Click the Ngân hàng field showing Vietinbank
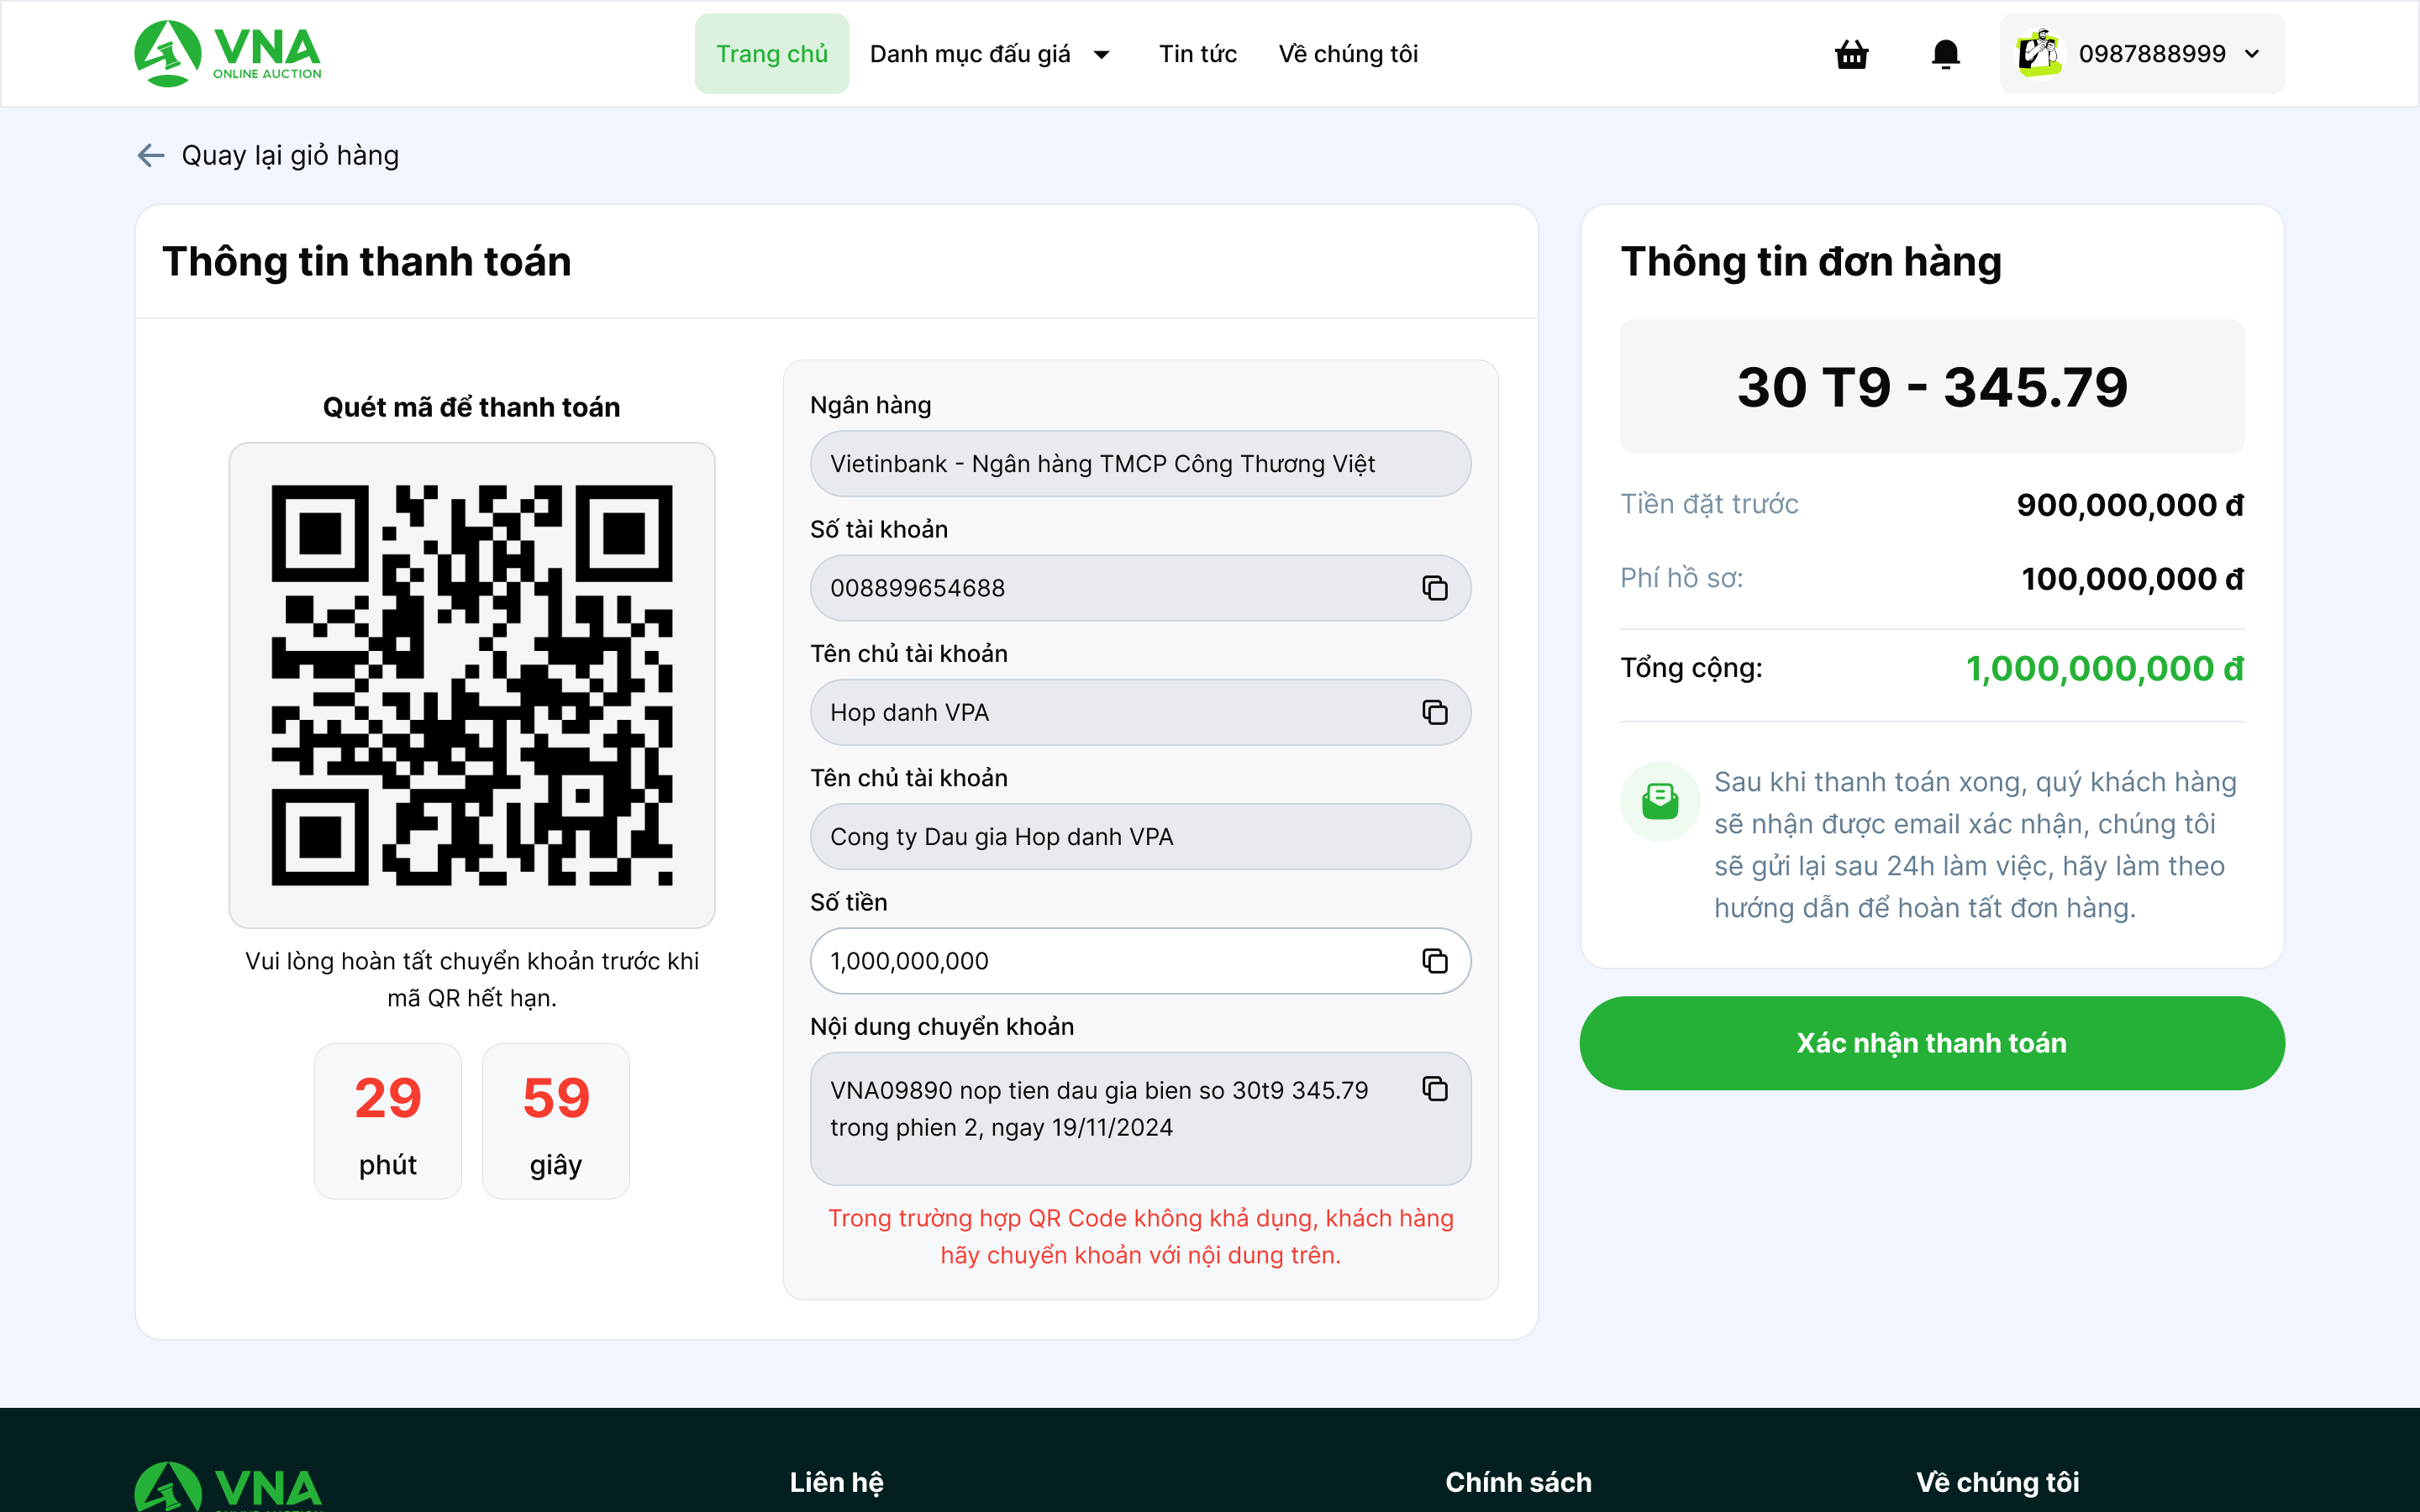Screen dimensions: 2420x1512 click(x=1140, y=464)
